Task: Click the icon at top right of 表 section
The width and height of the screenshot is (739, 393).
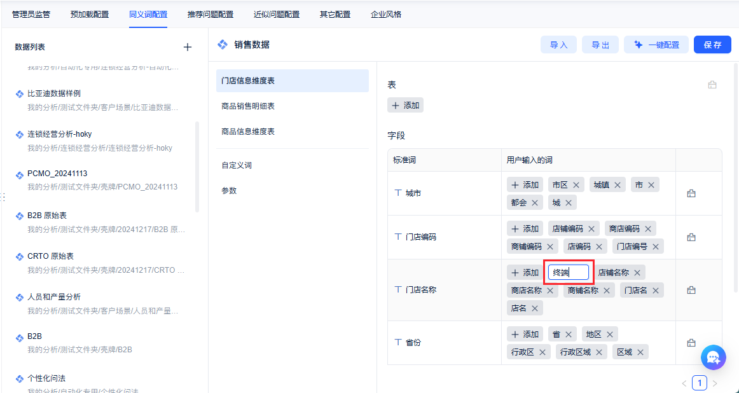Action: click(712, 85)
